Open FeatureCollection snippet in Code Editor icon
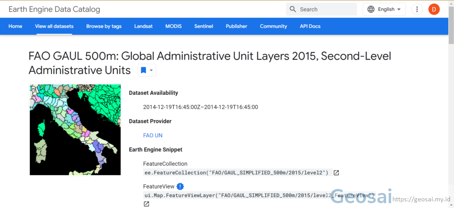 pos(336,173)
